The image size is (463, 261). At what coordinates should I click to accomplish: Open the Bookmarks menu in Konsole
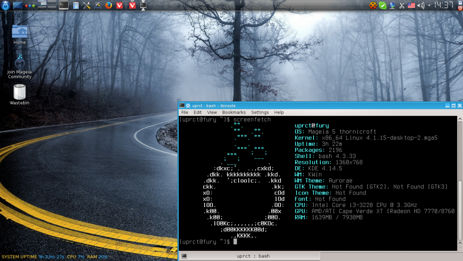tap(233, 112)
